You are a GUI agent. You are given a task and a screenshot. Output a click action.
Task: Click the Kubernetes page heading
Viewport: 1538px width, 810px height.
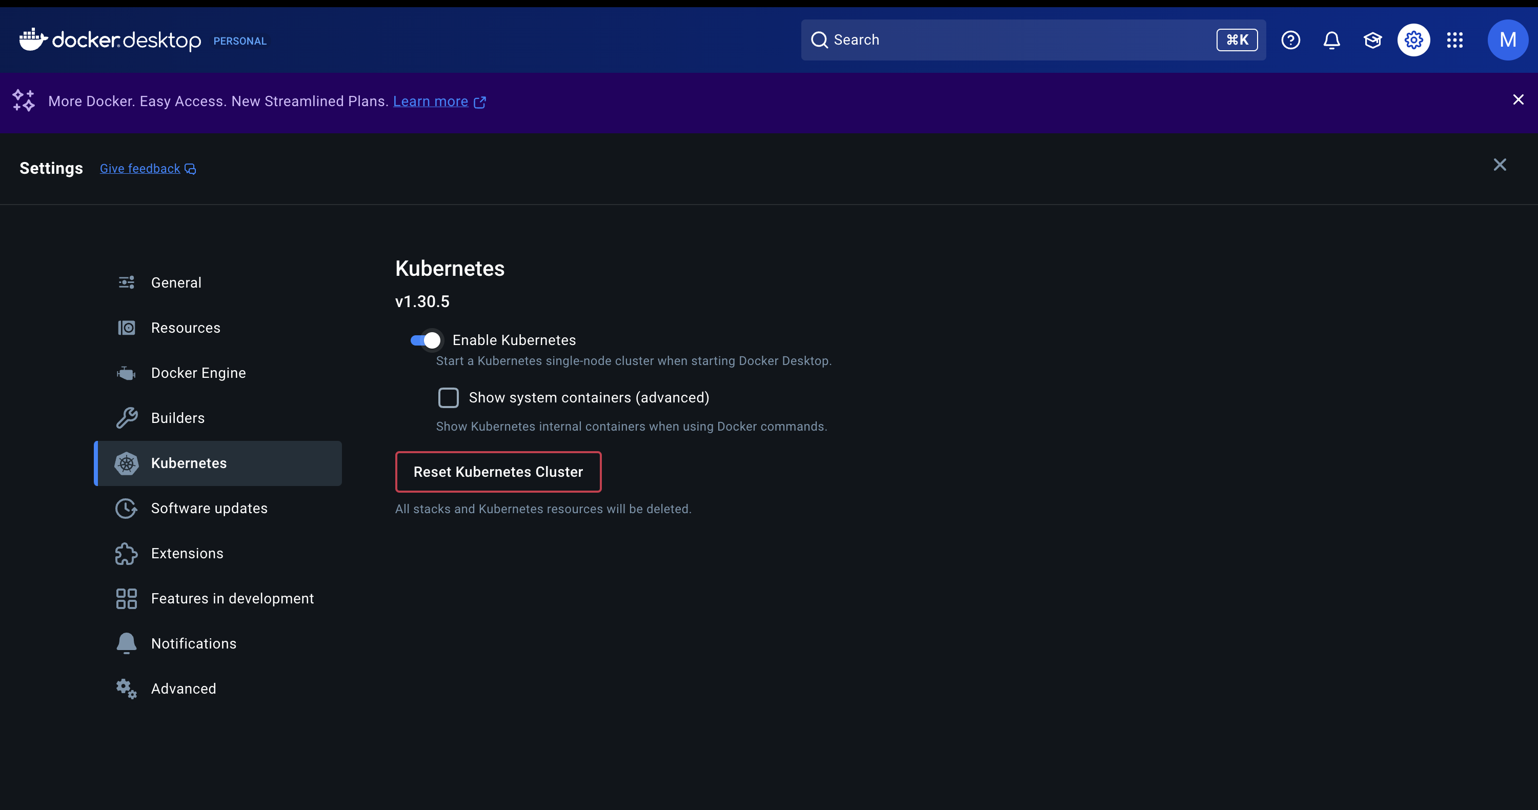[450, 269]
